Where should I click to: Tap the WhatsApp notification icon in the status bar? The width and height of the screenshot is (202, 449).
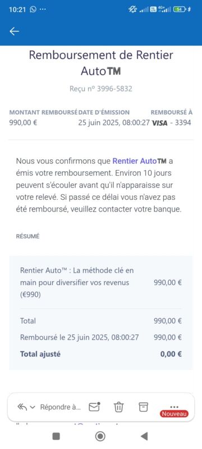point(33,9)
